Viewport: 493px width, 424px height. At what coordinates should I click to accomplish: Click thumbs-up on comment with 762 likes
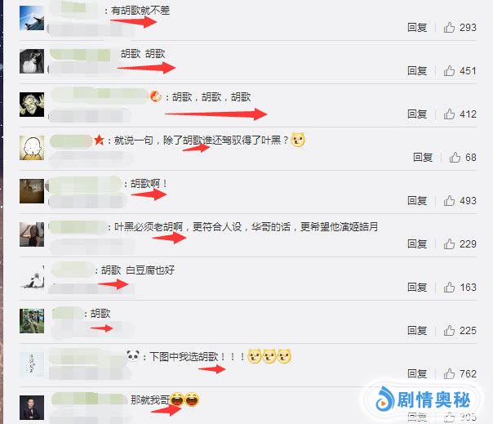pos(449,373)
